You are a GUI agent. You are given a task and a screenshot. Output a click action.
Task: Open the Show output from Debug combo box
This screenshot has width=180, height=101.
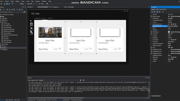(x=54, y=80)
